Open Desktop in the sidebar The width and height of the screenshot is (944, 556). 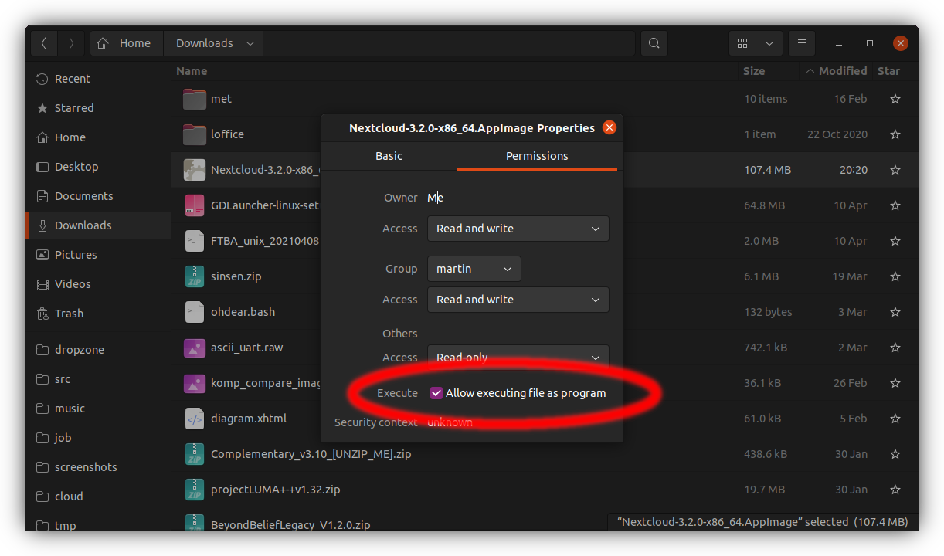[x=98, y=167]
